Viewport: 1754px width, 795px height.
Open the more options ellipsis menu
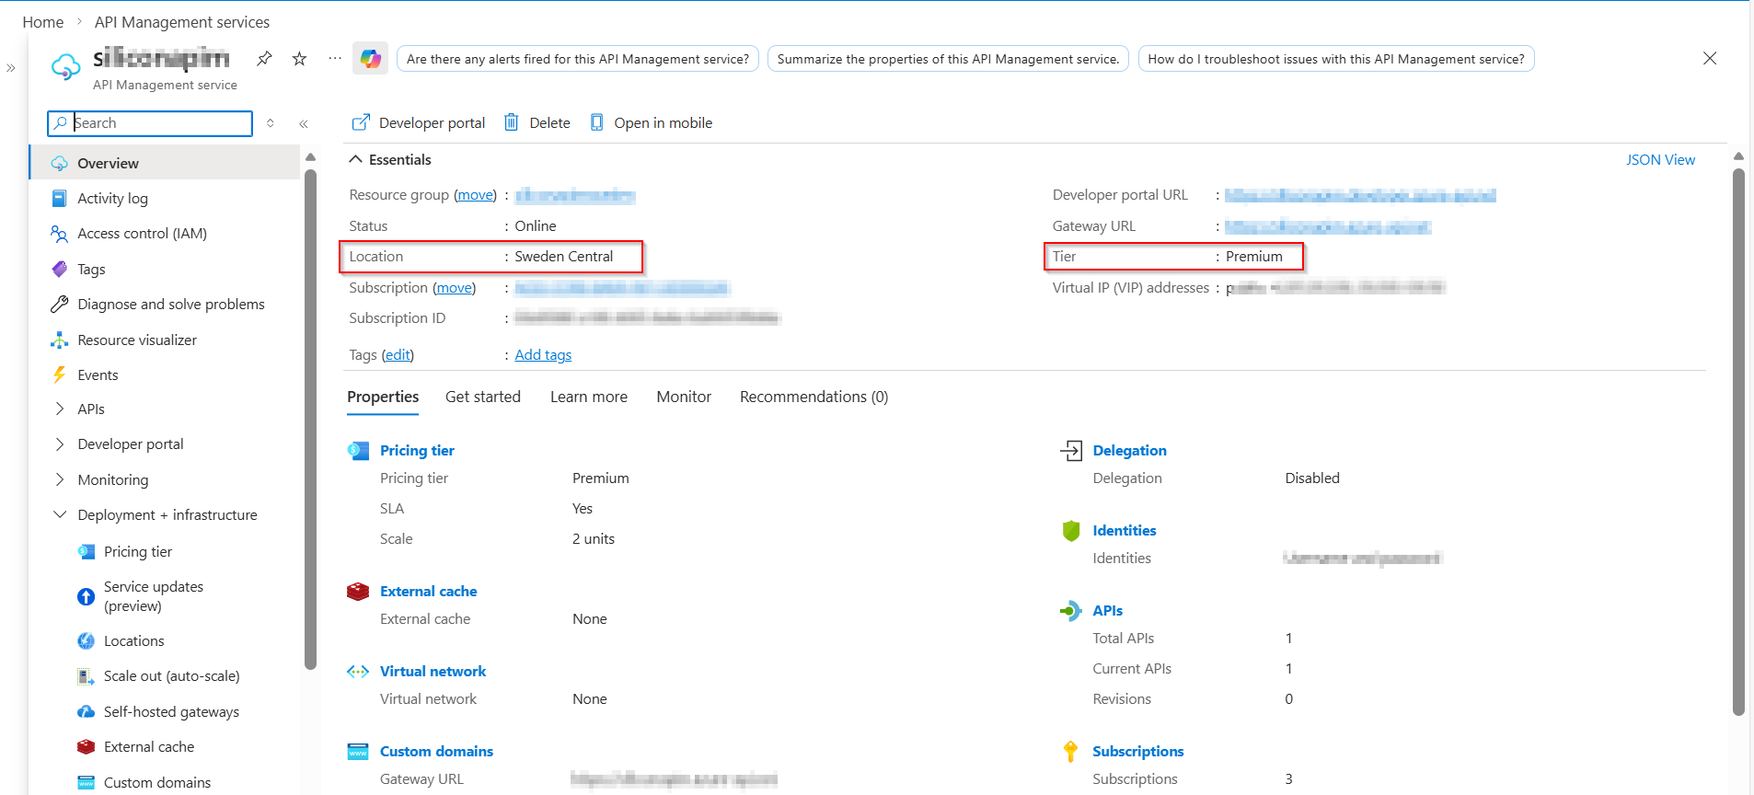tap(335, 59)
